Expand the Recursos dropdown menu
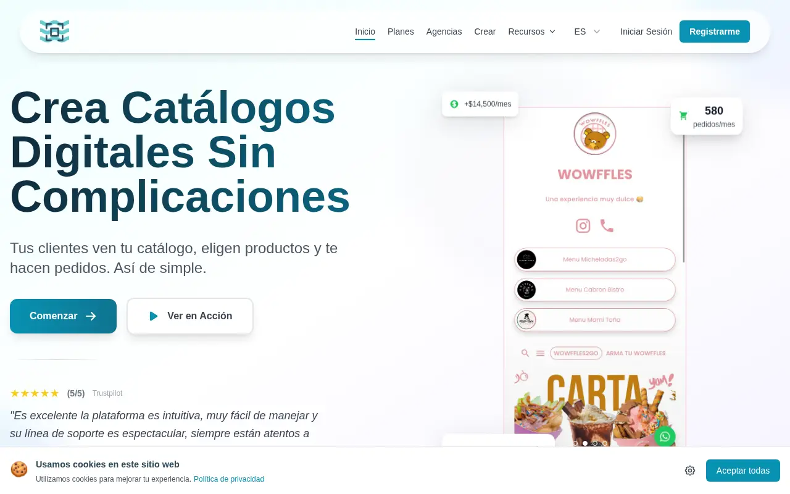Image resolution: width=790 pixels, height=494 pixels. click(x=532, y=31)
